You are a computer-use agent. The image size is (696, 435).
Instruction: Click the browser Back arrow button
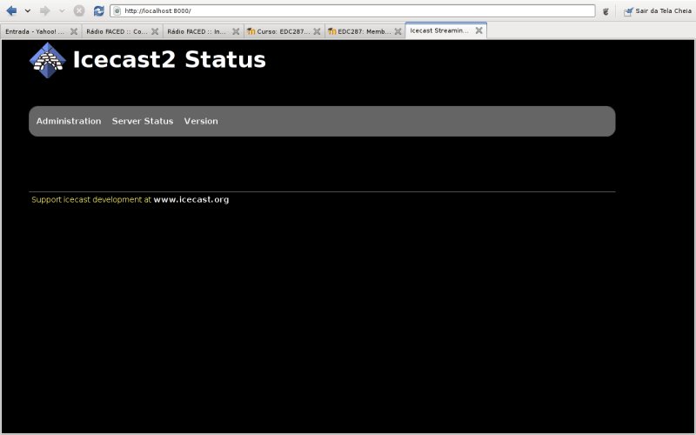pyautogui.click(x=11, y=10)
